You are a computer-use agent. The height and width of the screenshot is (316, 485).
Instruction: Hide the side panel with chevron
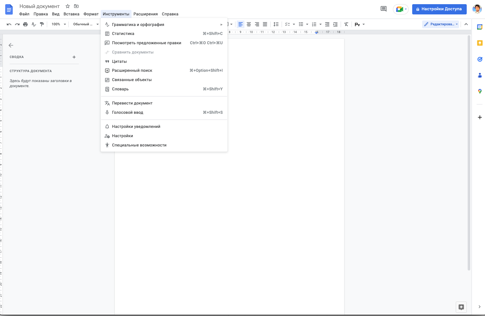(x=480, y=307)
